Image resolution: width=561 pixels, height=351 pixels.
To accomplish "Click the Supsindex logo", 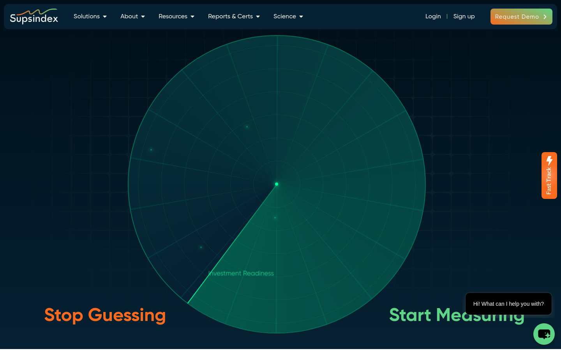I will coord(34,16).
